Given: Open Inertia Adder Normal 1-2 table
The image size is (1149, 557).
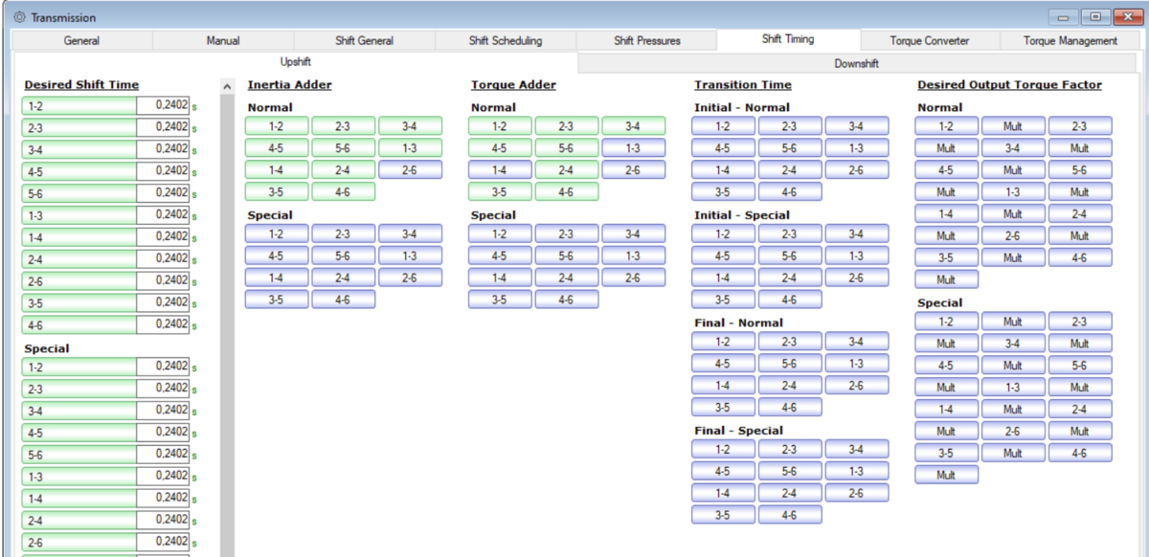Looking at the screenshot, I should point(277,126).
